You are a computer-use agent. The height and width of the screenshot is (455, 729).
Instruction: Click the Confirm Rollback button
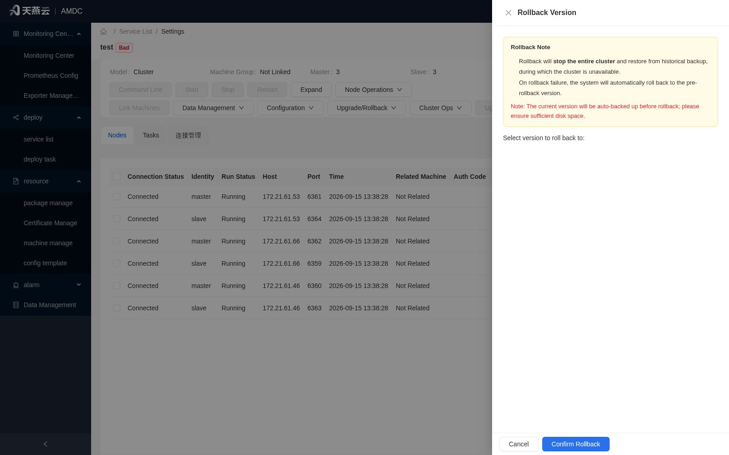pyautogui.click(x=576, y=444)
